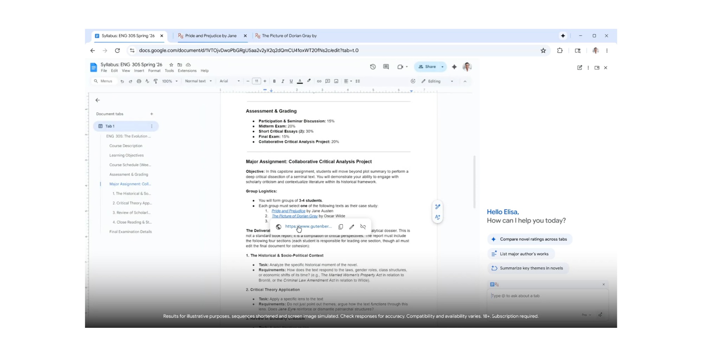This screenshot has height=351, width=703.
Task: Open the Share options dropdown arrow
Action: [x=443, y=67]
